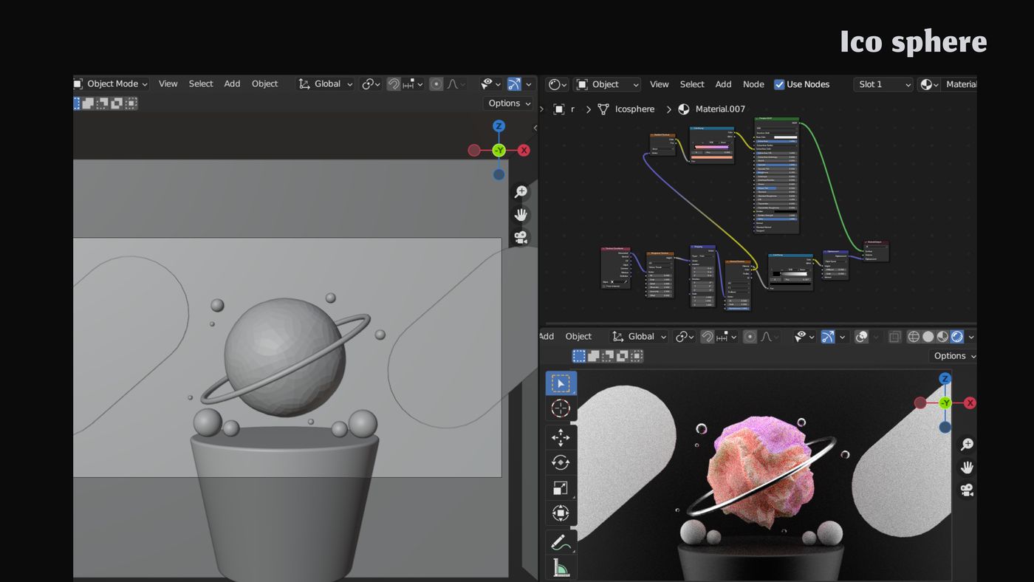
Task: Choose extend selection mode in lower viewport
Action: pos(593,356)
